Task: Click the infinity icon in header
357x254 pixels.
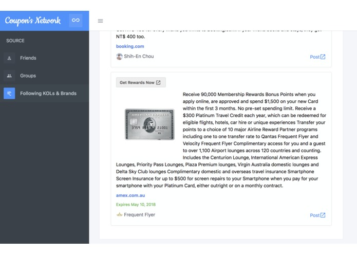Action: click(76, 20)
